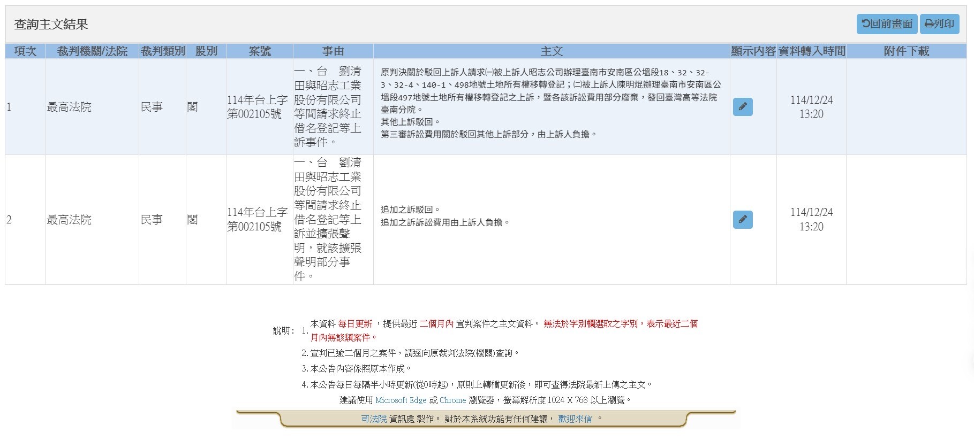Click the 事由 column header
The height and width of the screenshot is (441, 974).
point(333,51)
